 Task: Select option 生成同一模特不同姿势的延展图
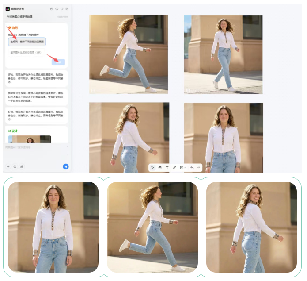(x=27, y=42)
